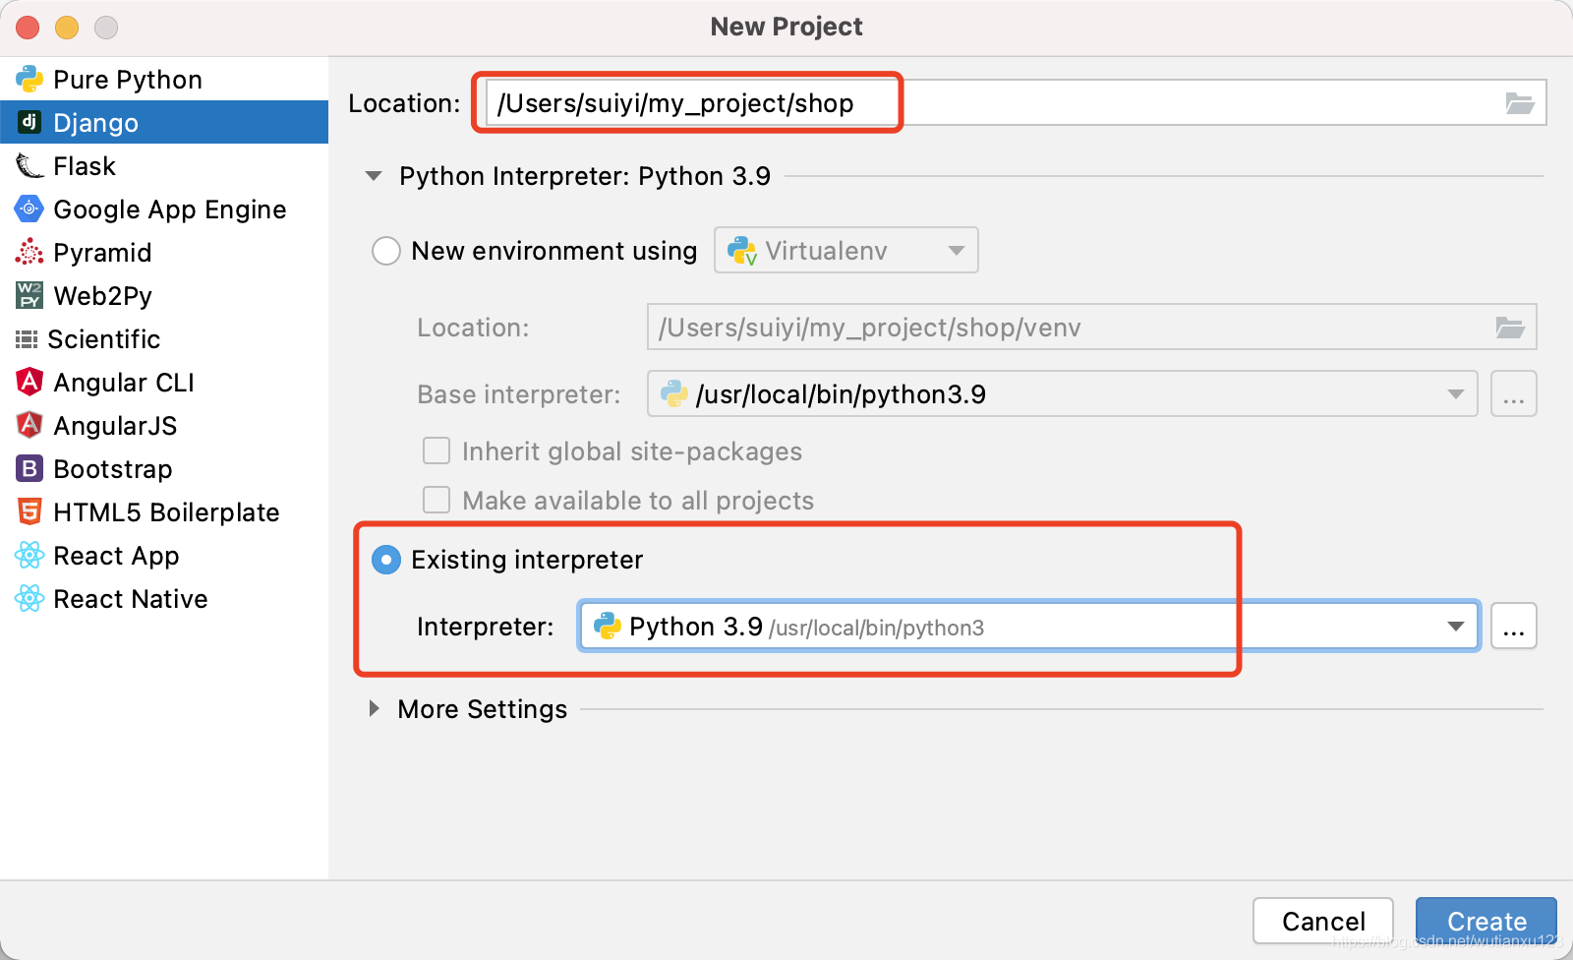Image resolution: width=1573 pixels, height=960 pixels.
Task: Click the Web2Py icon
Action: [29, 295]
